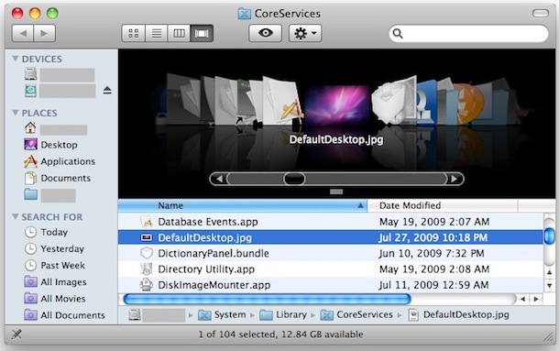
Task: Open the All Images smart search
Action: coord(55,281)
